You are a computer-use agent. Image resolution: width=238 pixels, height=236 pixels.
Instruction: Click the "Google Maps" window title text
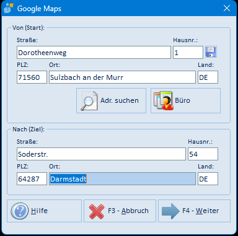pyautogui.click(x=39, y=9)
